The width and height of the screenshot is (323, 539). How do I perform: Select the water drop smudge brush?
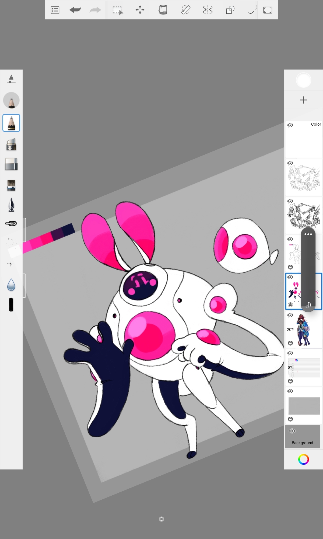pos(11,285)
